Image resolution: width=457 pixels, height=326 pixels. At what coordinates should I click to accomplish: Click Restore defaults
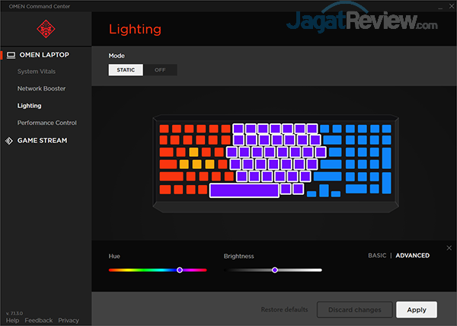pos(284,309)
